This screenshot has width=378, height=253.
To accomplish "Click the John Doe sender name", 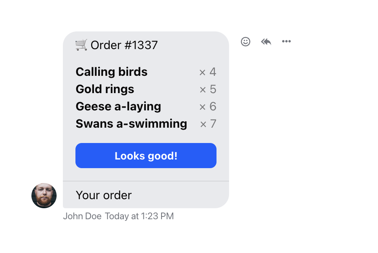I will point(82,216).
